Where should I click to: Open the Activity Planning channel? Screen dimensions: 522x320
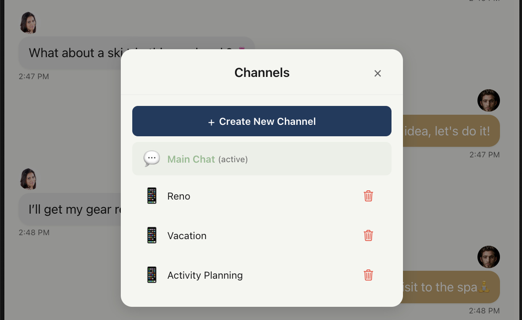click(205, 275)
